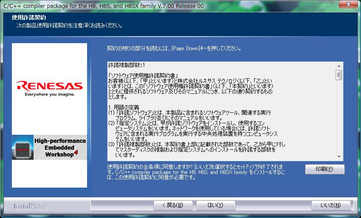Screen dimensions: 361x218
Task: Click the InstallShield logo at bottom left
Action: coord(30,206)
